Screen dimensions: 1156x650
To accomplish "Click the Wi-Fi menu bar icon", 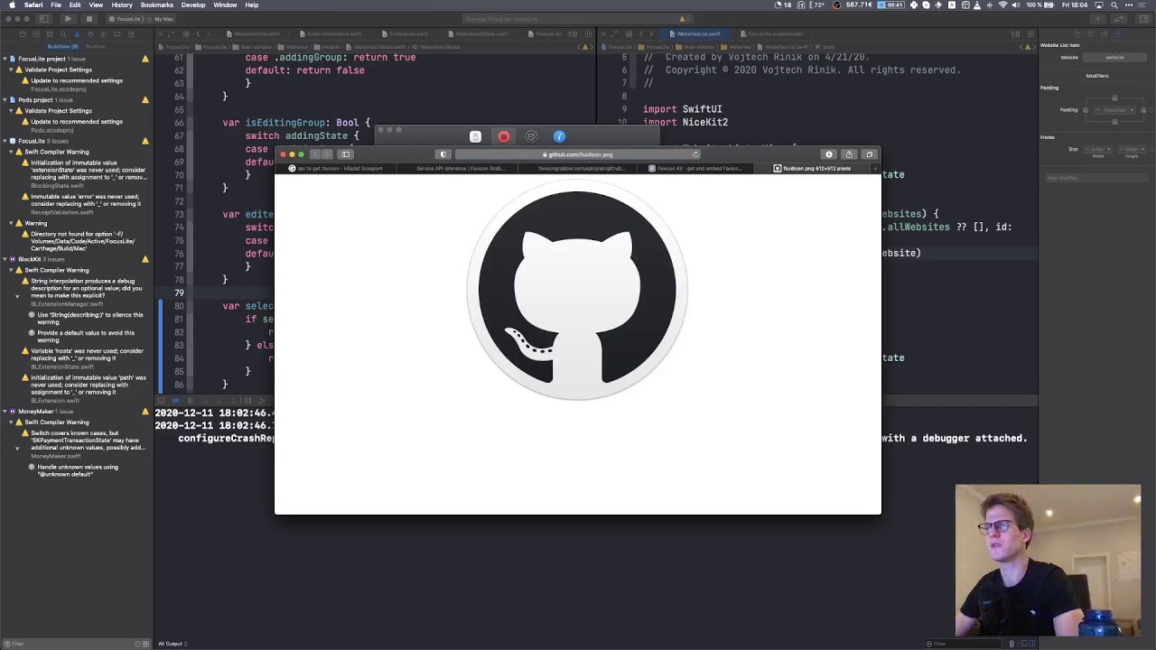I will coord(1002,5).
